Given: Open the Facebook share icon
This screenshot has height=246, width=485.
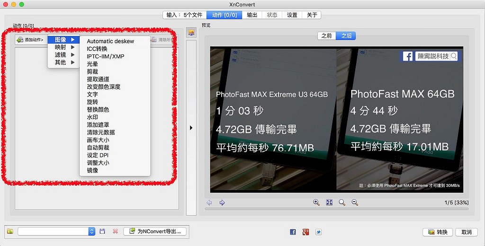Looking at the screenshot, I should tap(293, 232).
